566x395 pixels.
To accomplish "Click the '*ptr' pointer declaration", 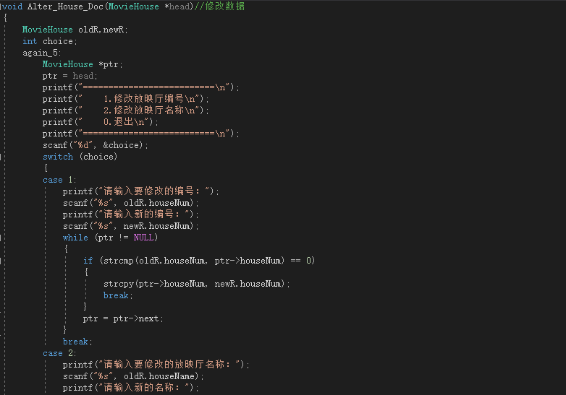I will (109, 64).
